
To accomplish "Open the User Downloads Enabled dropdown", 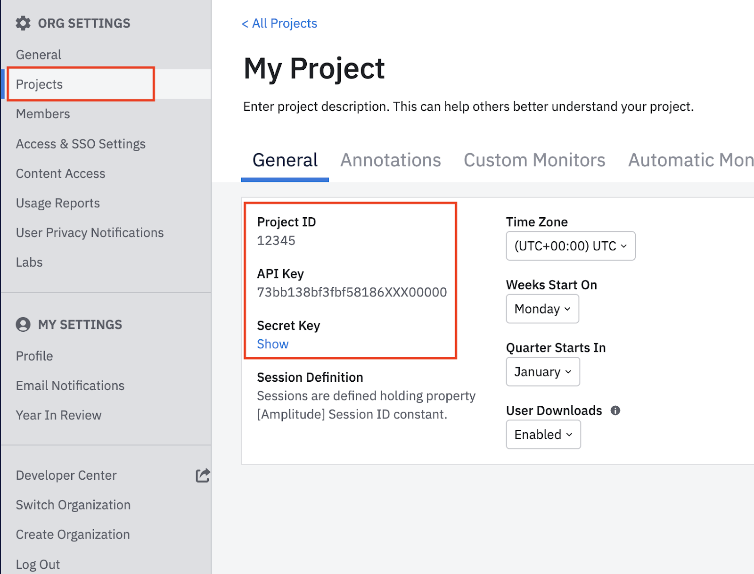I will pos(543,435).
